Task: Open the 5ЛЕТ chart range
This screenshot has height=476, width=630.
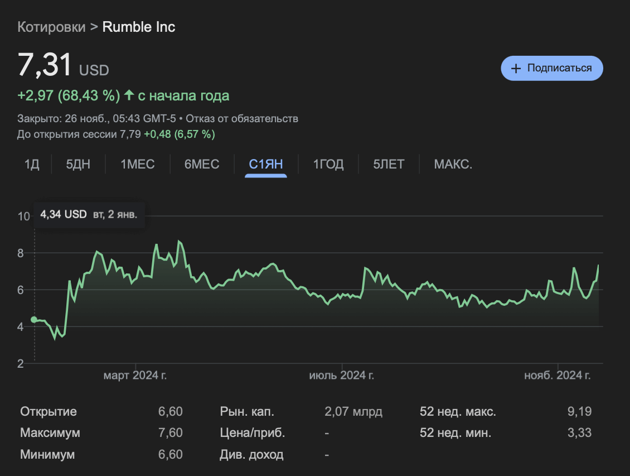Action: point(389,165)
